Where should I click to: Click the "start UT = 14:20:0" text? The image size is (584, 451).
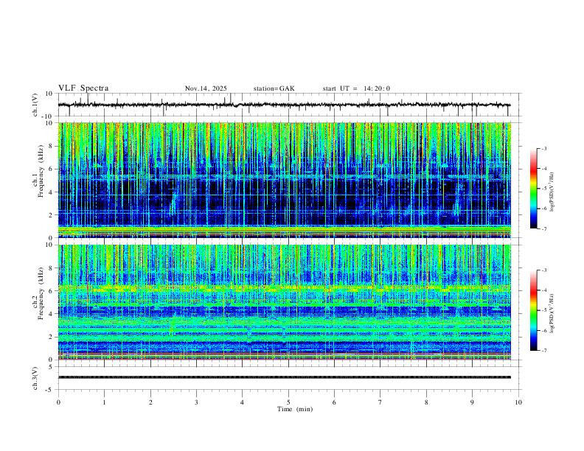coord(356,88)
